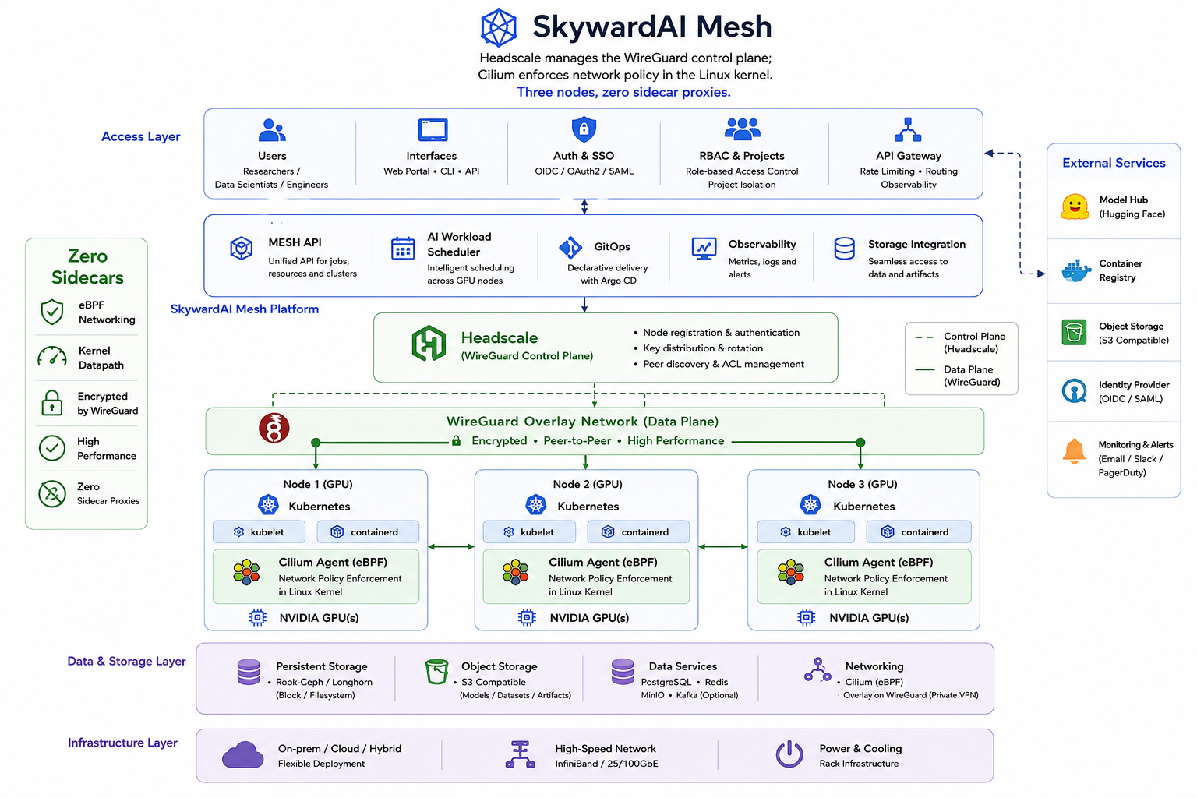Select the API Gateway network icon
Viewport: 1197px width, 798px height.
[x=908, y=129]
